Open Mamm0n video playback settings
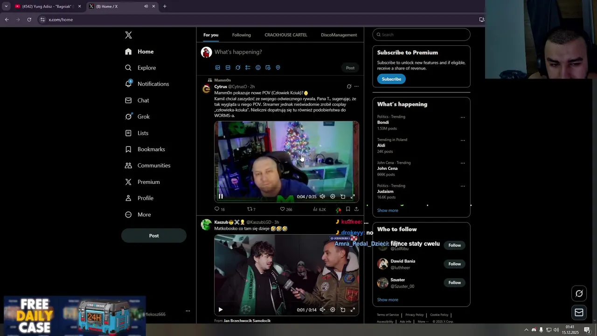597x336 pixels. pyautogui.click(x=333, y=196)
